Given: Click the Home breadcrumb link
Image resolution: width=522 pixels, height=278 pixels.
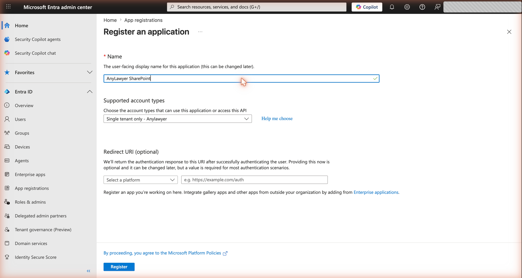Looking at the screenshot, I should click(x=110, y=20).
